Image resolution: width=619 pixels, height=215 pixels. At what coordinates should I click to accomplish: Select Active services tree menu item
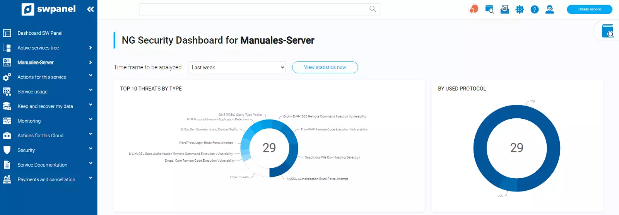(x=38, y=48)
